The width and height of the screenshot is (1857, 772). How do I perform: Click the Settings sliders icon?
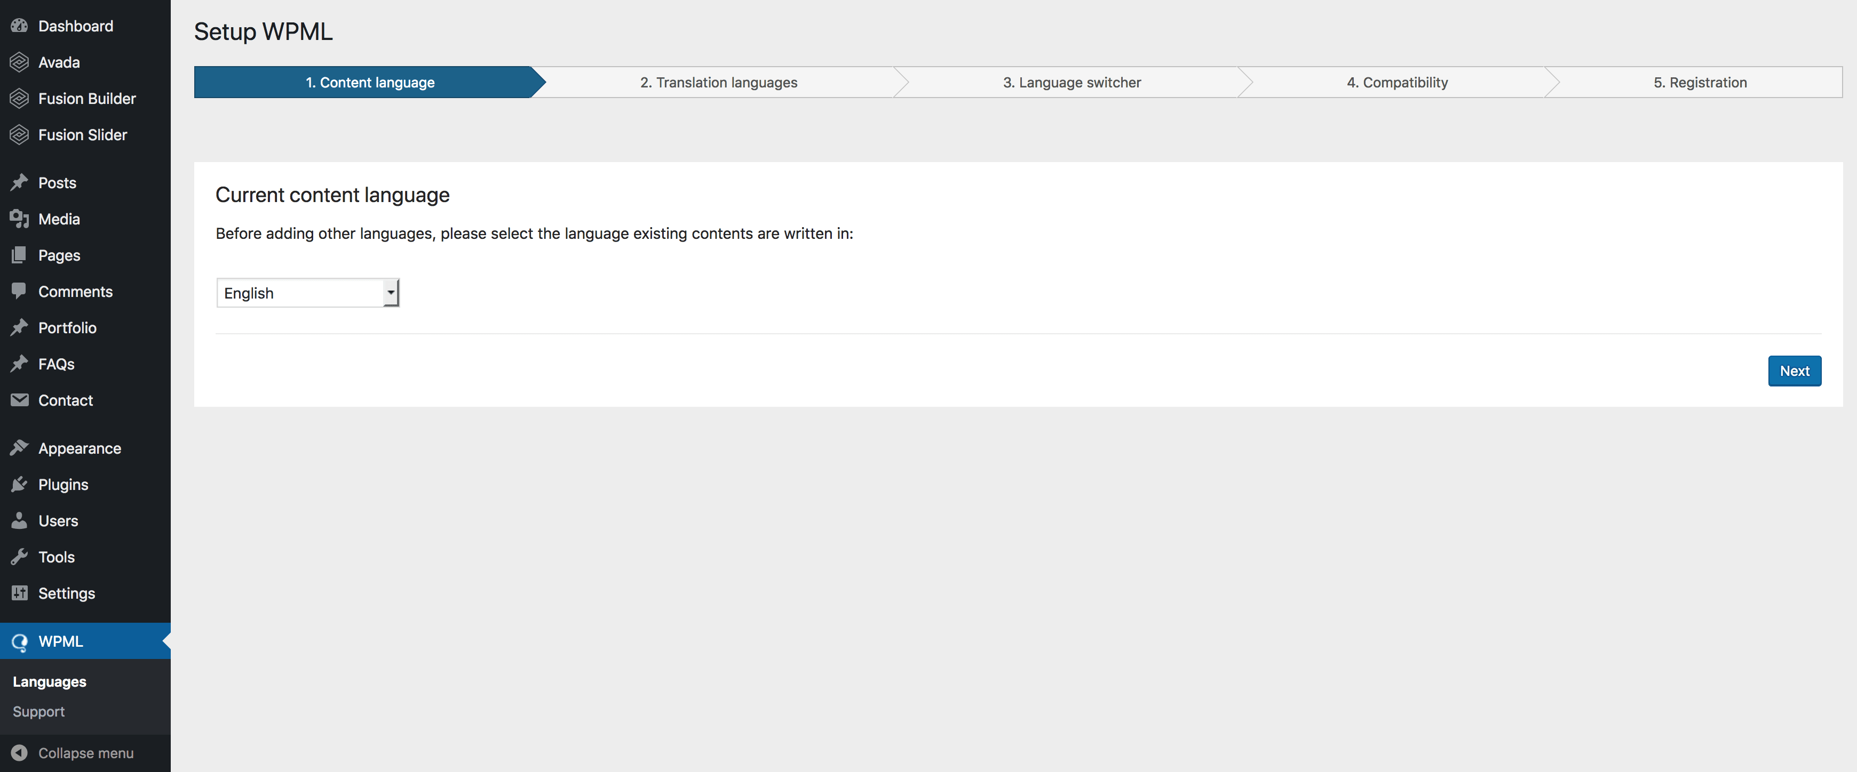[x=19, y=593]
